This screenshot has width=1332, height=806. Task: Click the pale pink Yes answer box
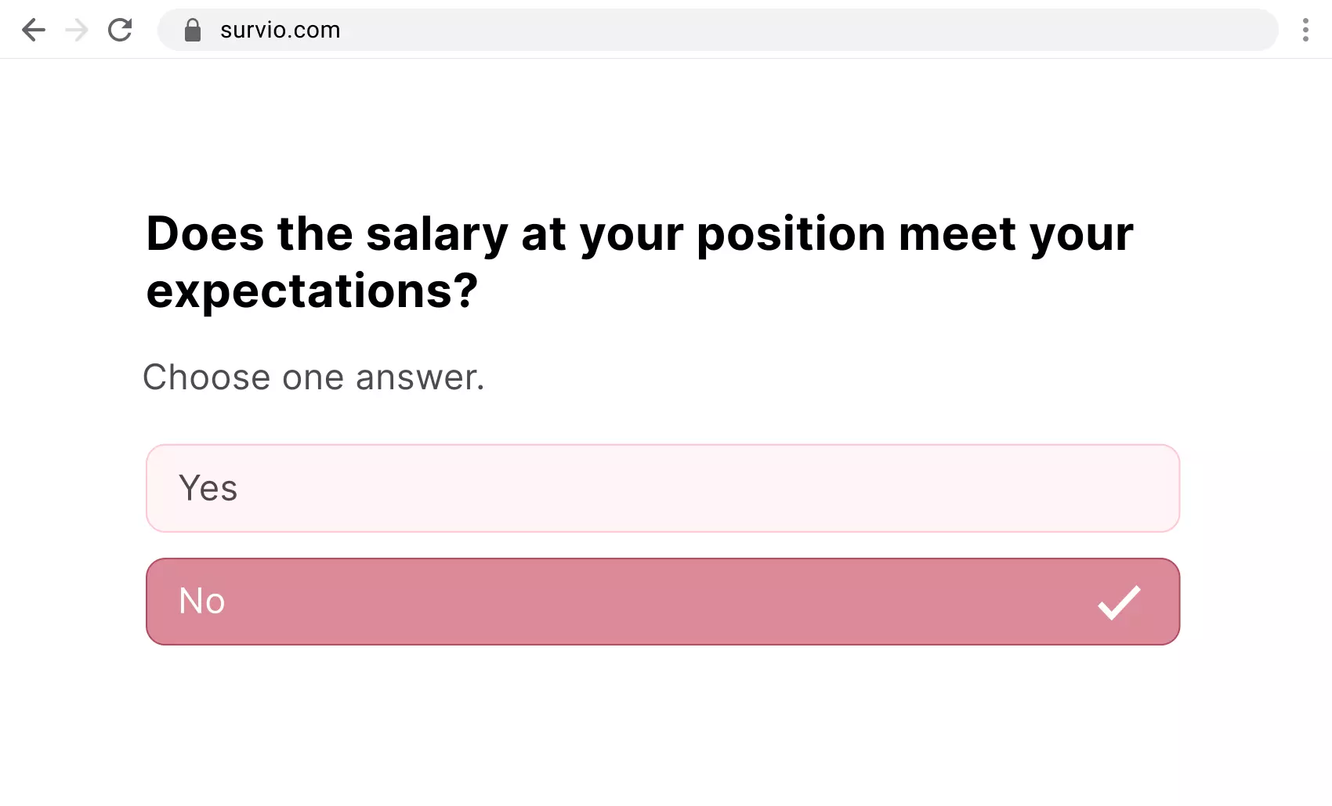(662, 488)
